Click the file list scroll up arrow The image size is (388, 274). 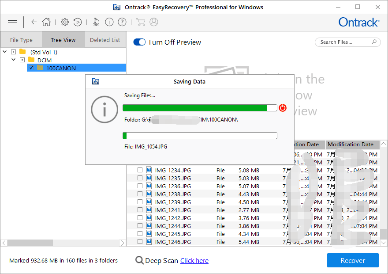[383, 144]
